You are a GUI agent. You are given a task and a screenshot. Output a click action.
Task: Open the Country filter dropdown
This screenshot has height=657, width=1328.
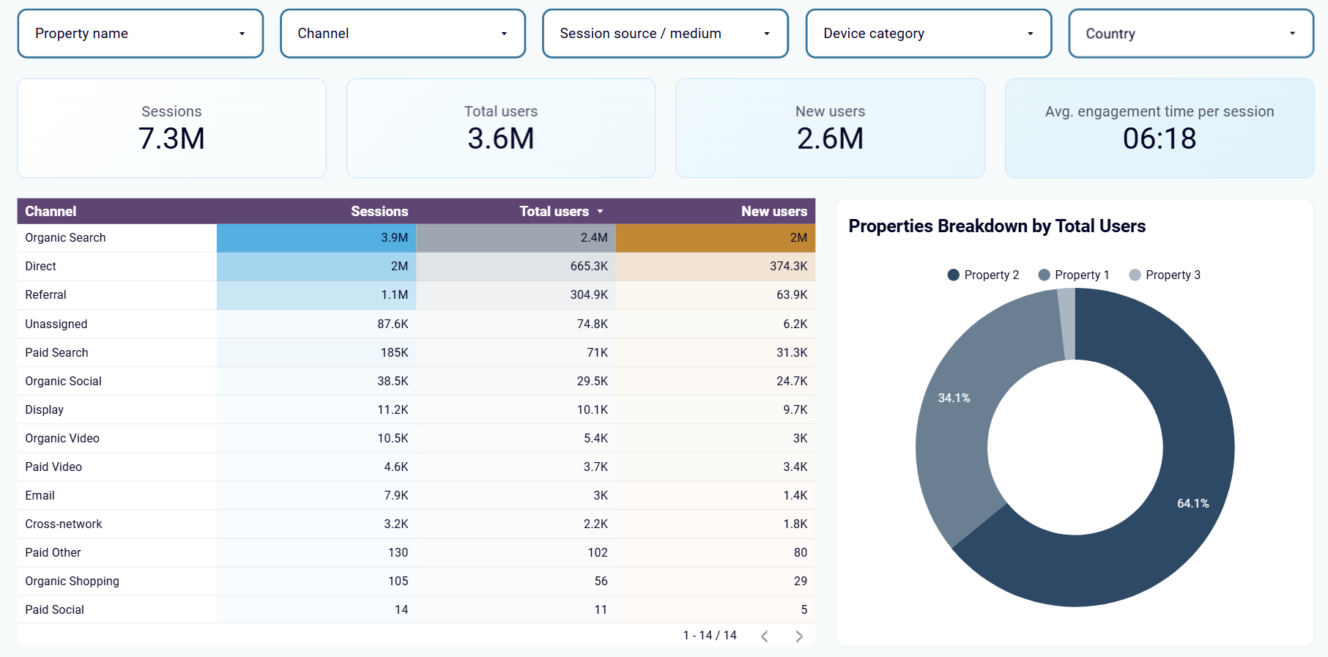[x=1190, y=34]
